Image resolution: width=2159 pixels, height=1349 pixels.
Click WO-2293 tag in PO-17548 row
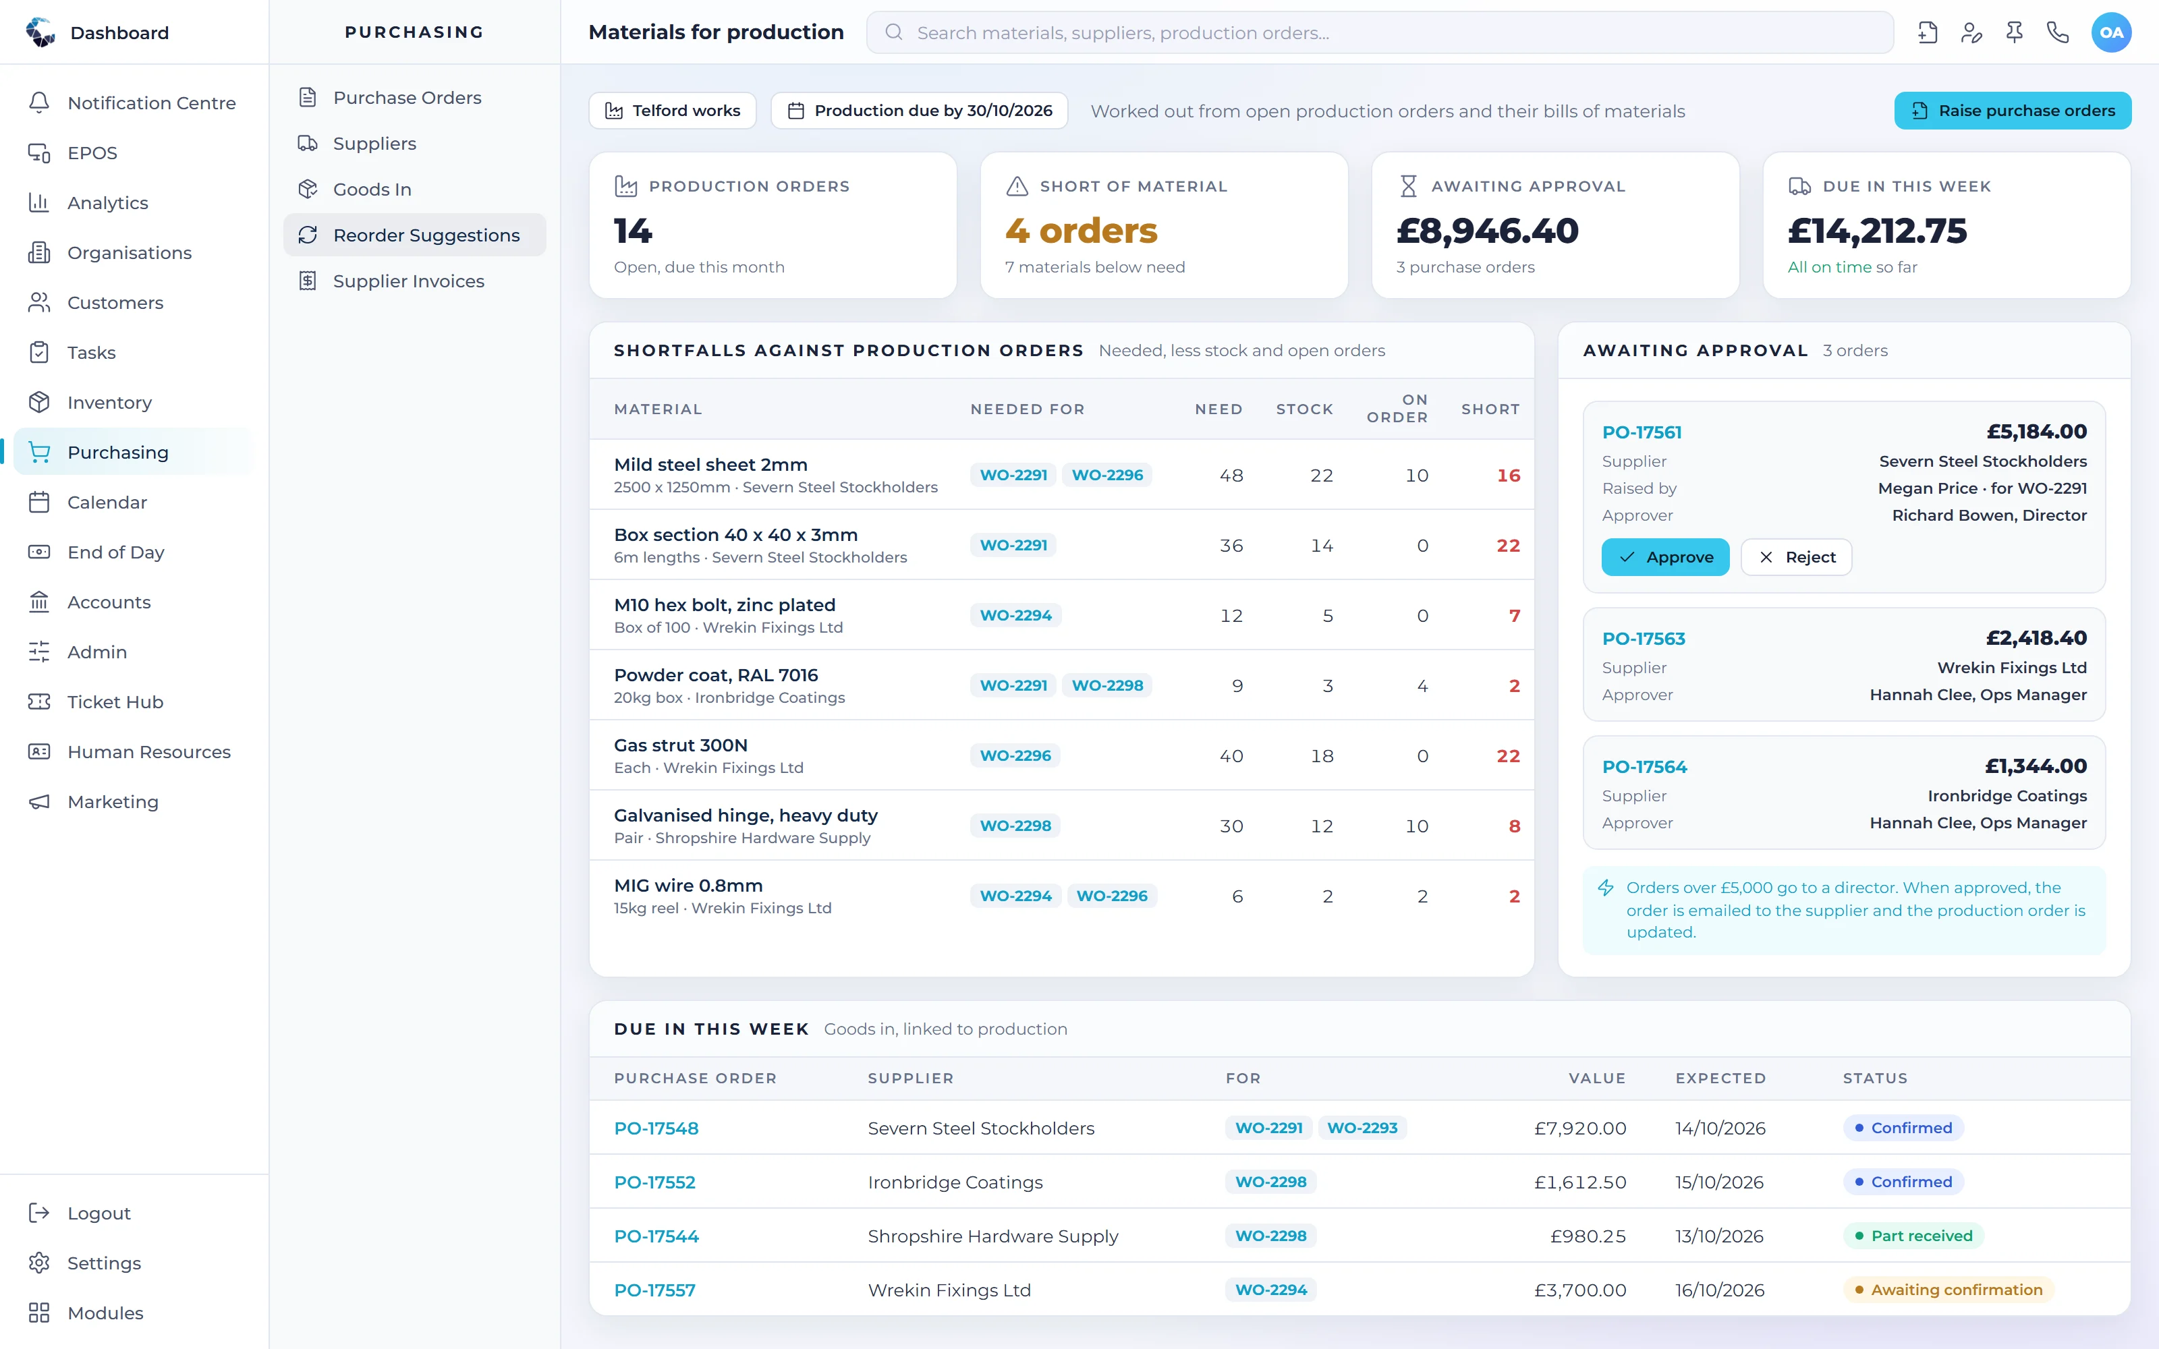(x=1362, y=1128)
